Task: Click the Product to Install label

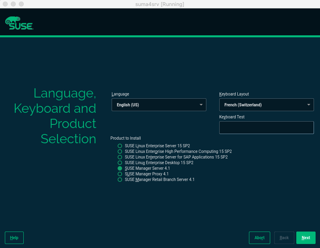Action: coord(126,138)
